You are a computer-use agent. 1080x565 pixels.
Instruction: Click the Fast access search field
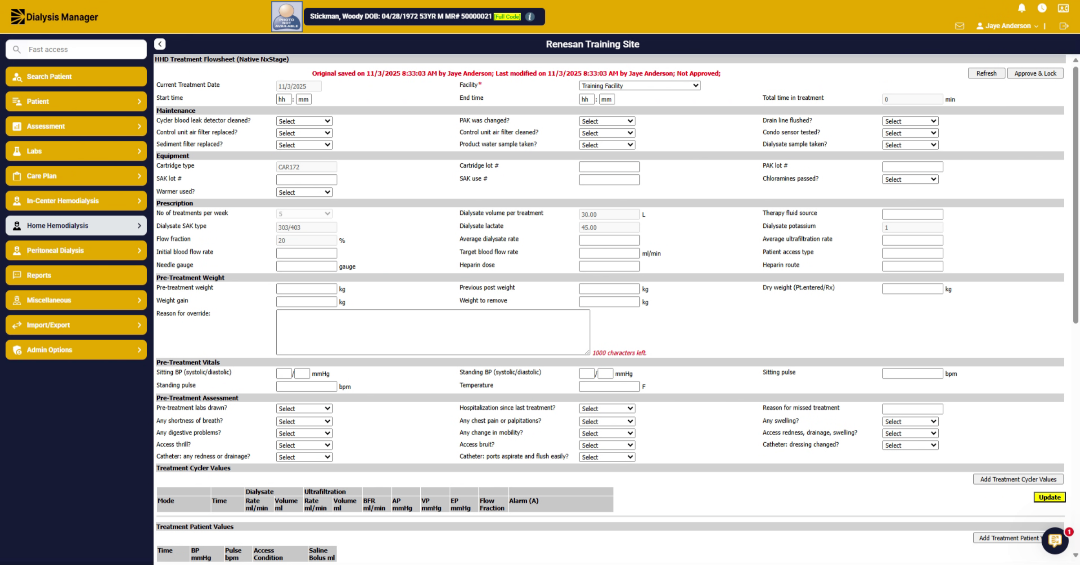click(76, 49)
